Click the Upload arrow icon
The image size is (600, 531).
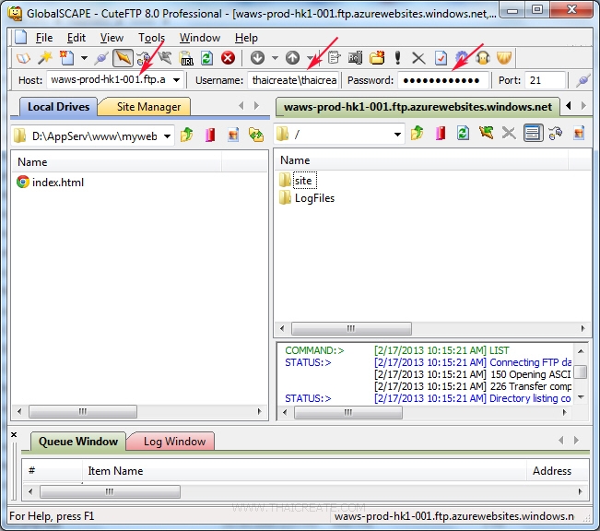click(x=292, y=58)
